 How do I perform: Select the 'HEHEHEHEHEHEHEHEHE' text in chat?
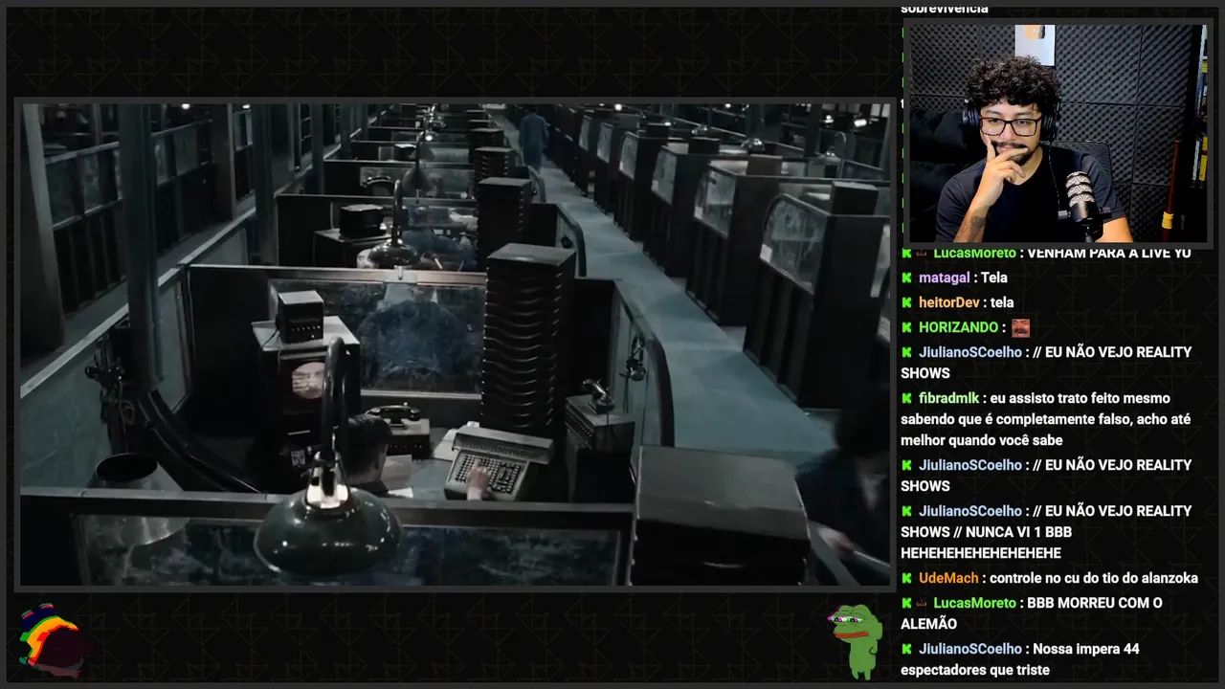tap(981, 553)
